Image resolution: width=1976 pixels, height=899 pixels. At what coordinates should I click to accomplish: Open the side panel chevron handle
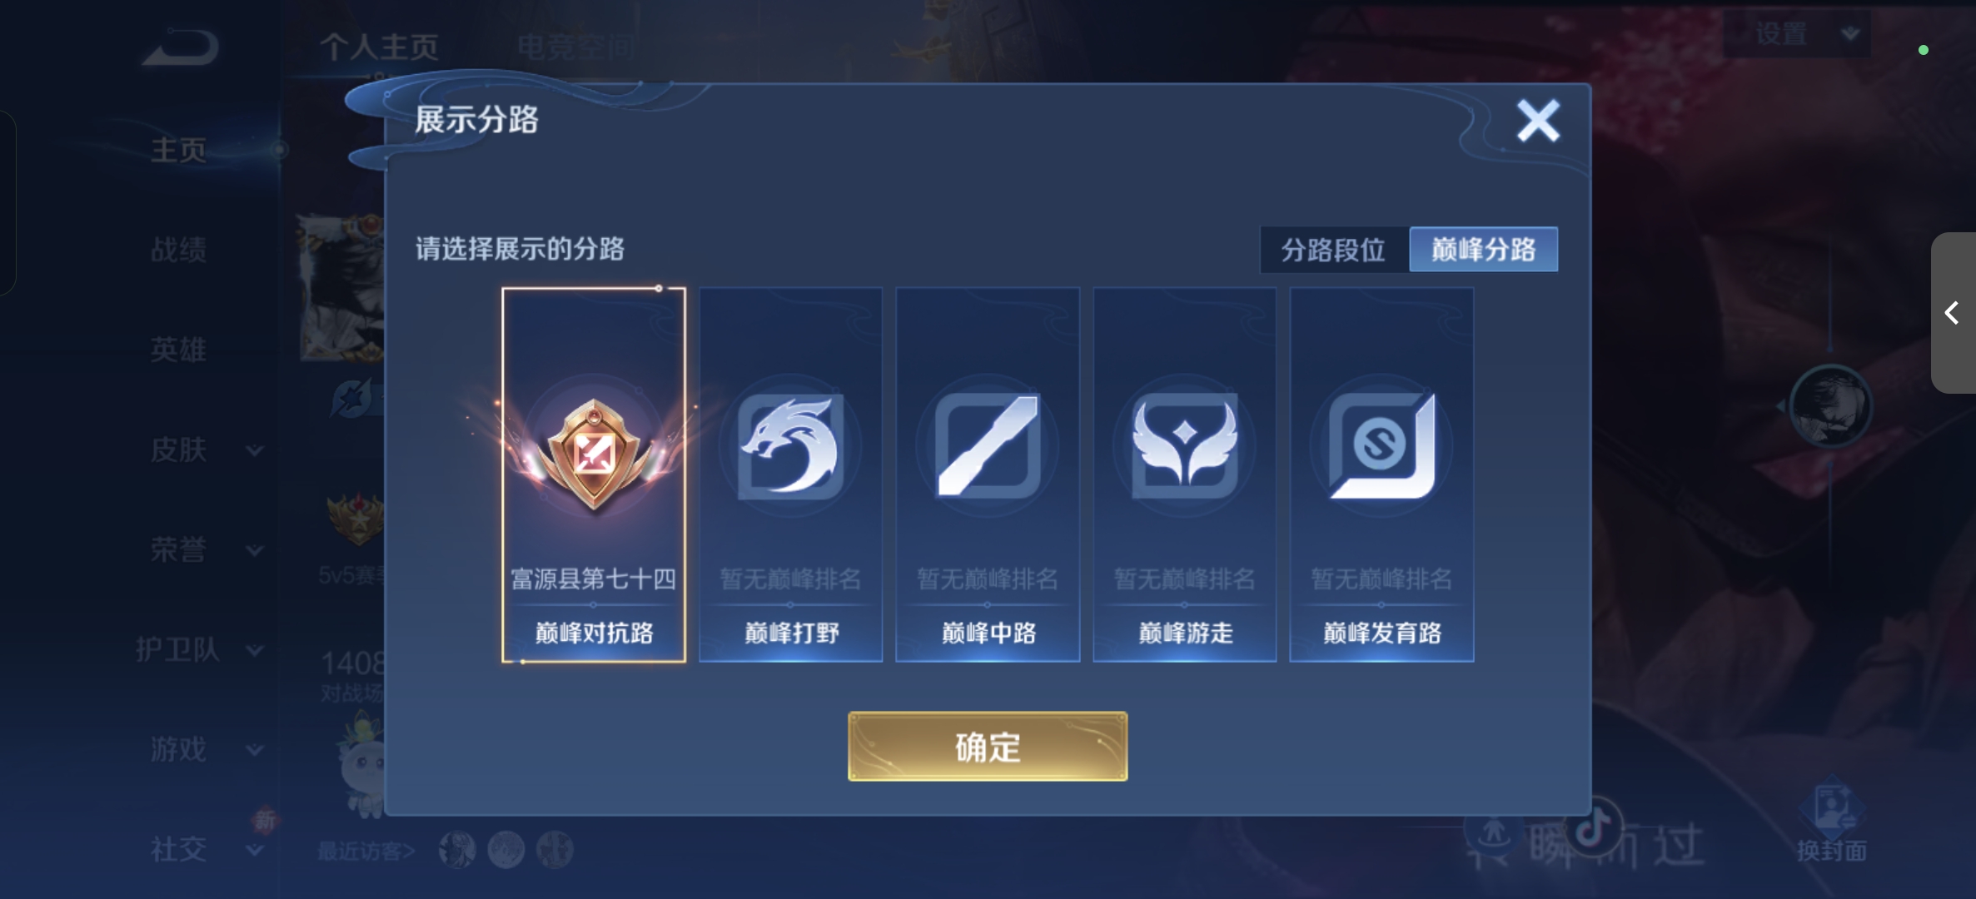pos(1952,313)
